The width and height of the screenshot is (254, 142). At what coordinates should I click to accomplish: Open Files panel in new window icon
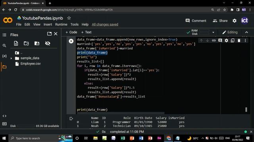[49, 34]
